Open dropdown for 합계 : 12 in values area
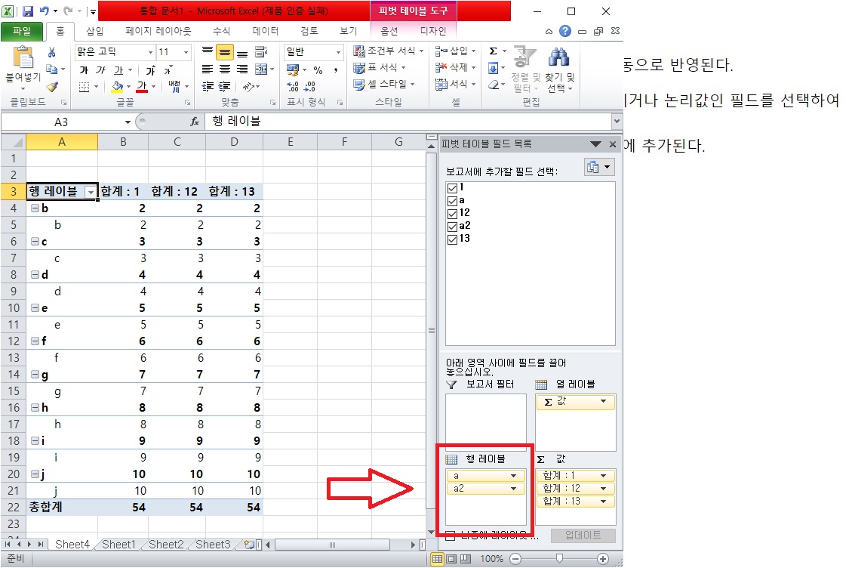The image size is (852, 568). click(x=603, y=489)
